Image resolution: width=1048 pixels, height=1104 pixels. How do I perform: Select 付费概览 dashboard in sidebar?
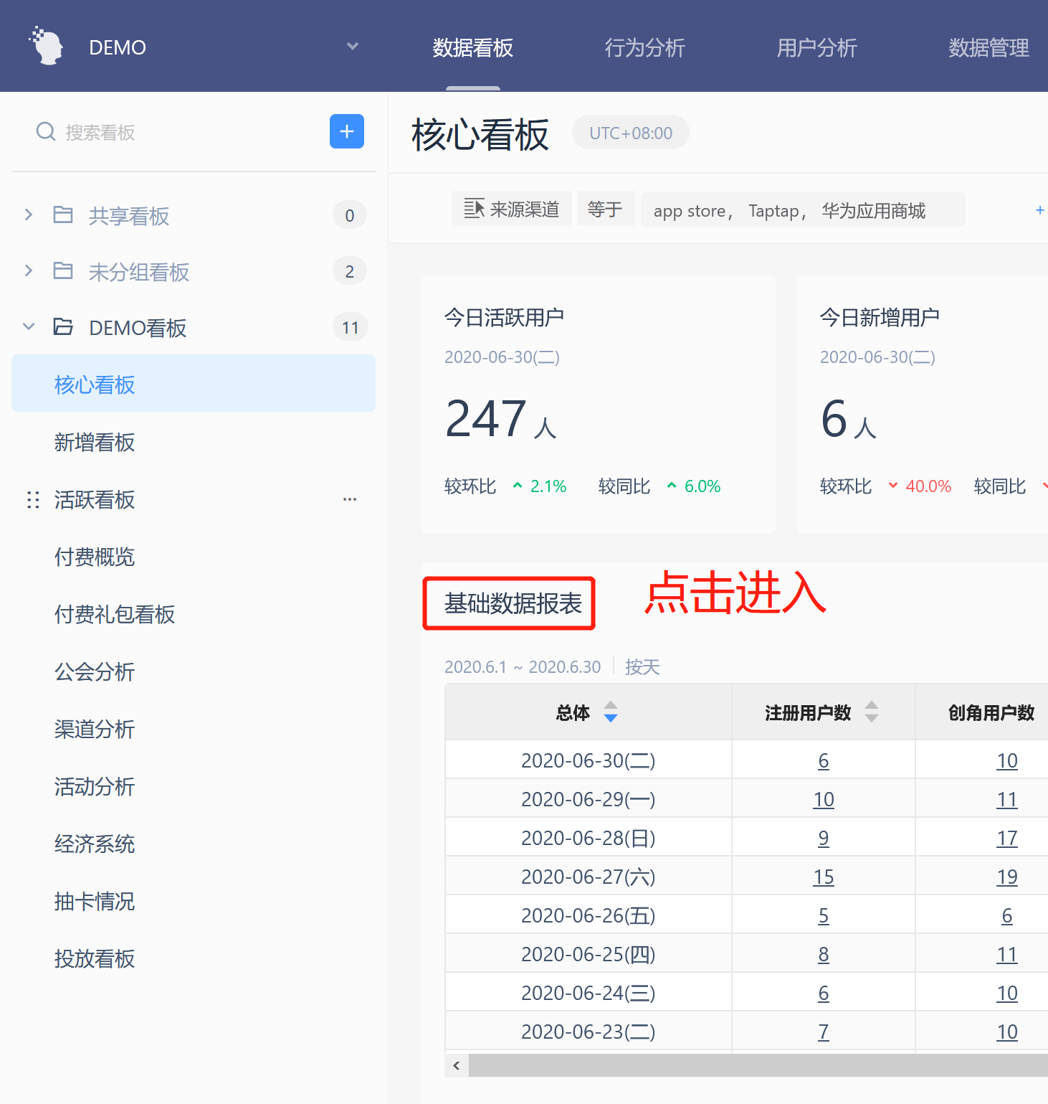[95, 557]
